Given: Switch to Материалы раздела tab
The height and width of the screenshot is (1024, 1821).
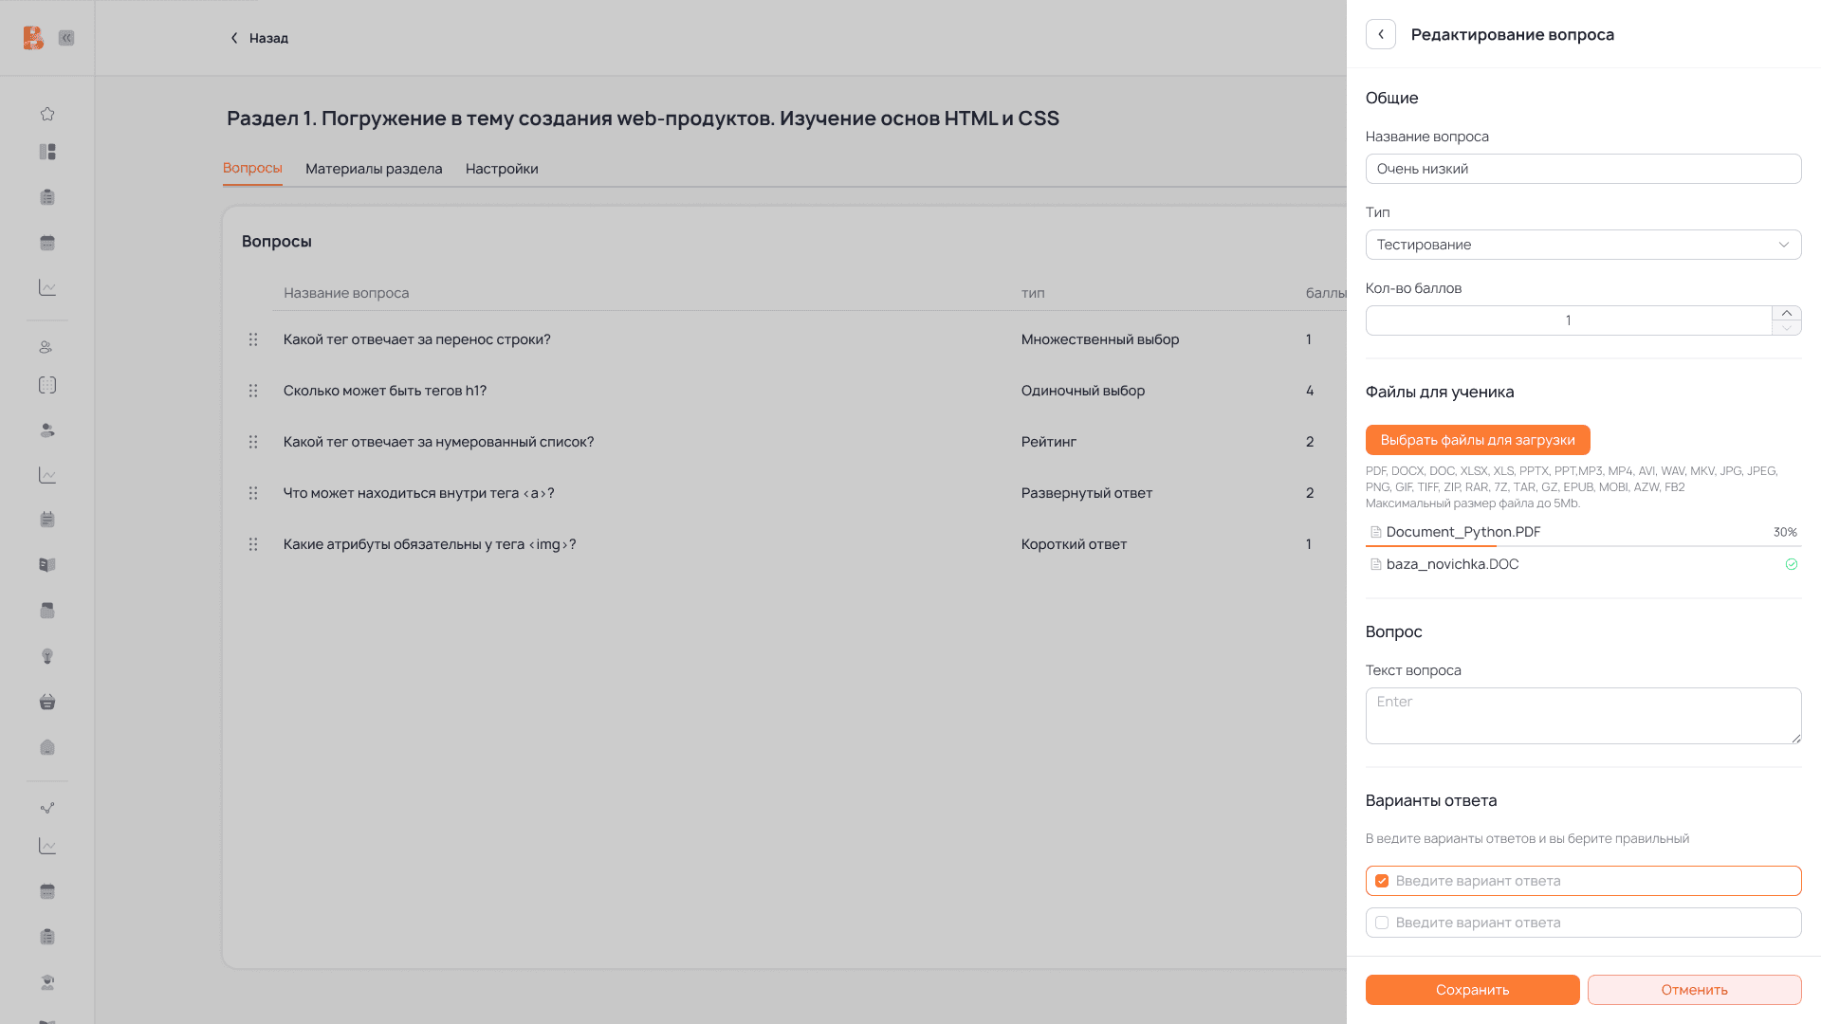Looking at the screenshot, I should (x=374, y=169).
